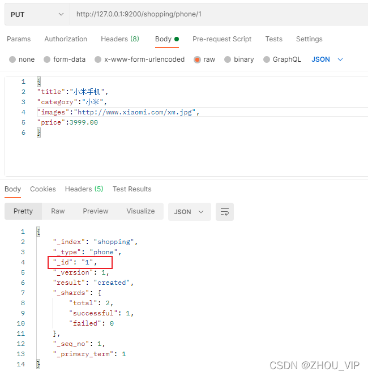Open the Pre-request Script tab
Viewport: 368px width, 376px height.
[222, 39]
